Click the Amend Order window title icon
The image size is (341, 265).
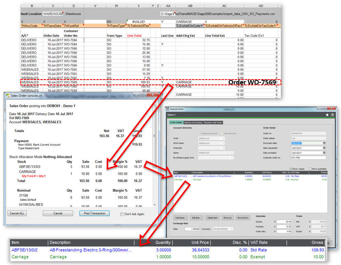tap(168, 109)
